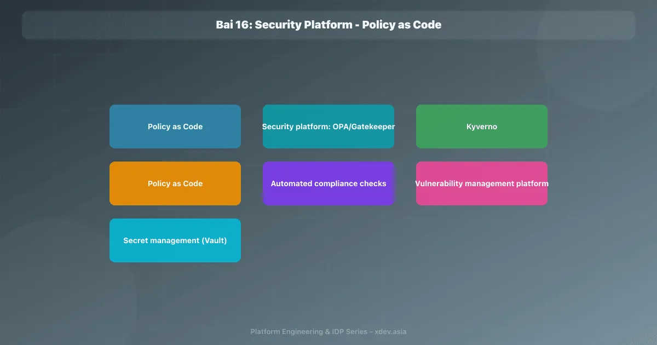
Task: Open the Vulnerability management platform card
Action: (x=482, y=183)
